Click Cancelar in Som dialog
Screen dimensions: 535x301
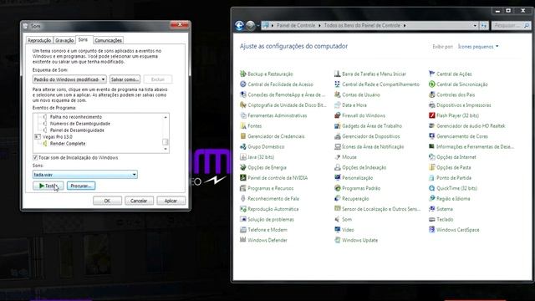point(139,201)
